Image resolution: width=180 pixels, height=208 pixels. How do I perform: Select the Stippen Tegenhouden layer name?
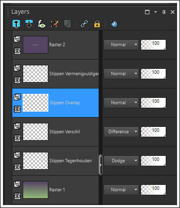pos(71,161)
